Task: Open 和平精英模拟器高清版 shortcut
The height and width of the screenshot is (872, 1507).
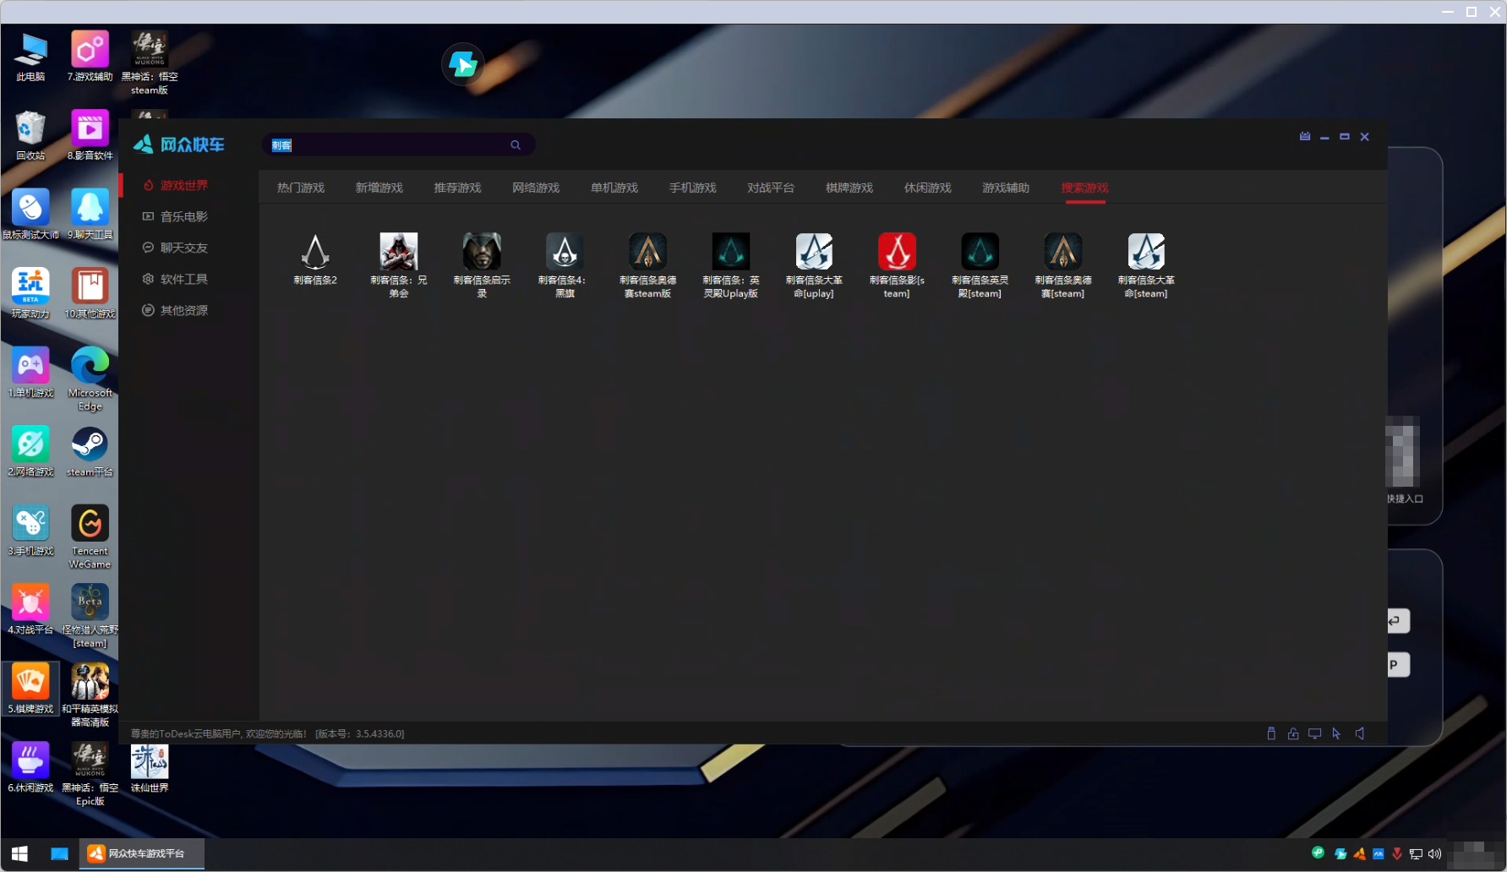Action: (90, 695)
